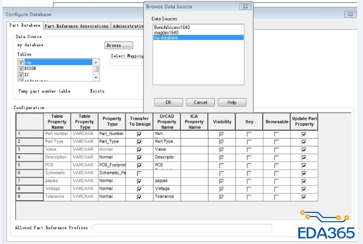Select row header 1 in Configuration table
The image size is (363, 244).
pyautogui.click(x=30, y=134)
